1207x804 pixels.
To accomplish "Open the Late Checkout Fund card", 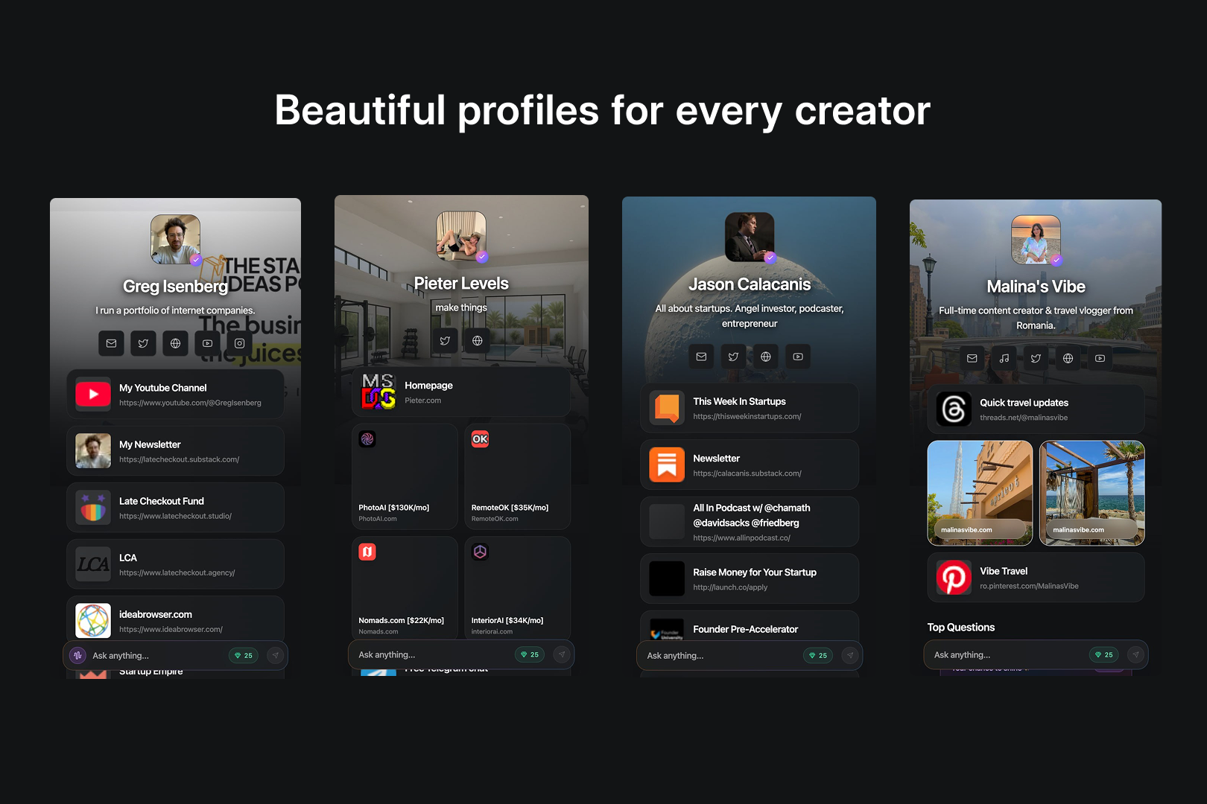I will tap(175, 508).
